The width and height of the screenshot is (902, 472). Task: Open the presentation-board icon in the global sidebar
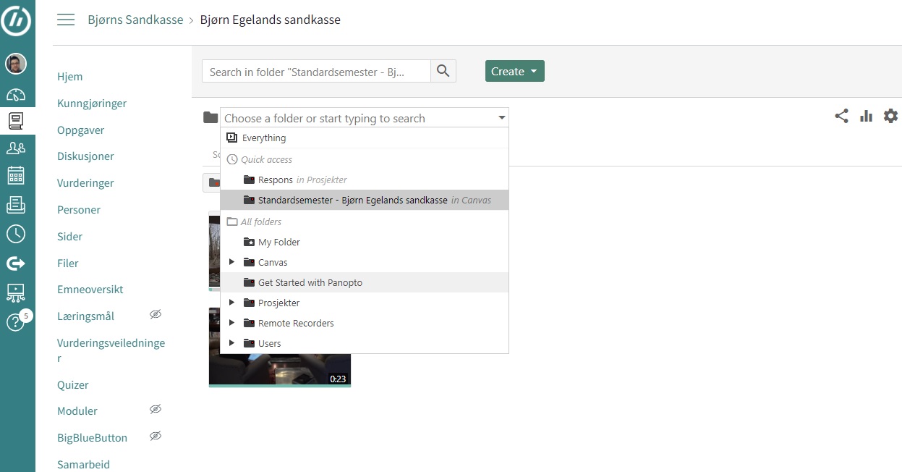16,292
